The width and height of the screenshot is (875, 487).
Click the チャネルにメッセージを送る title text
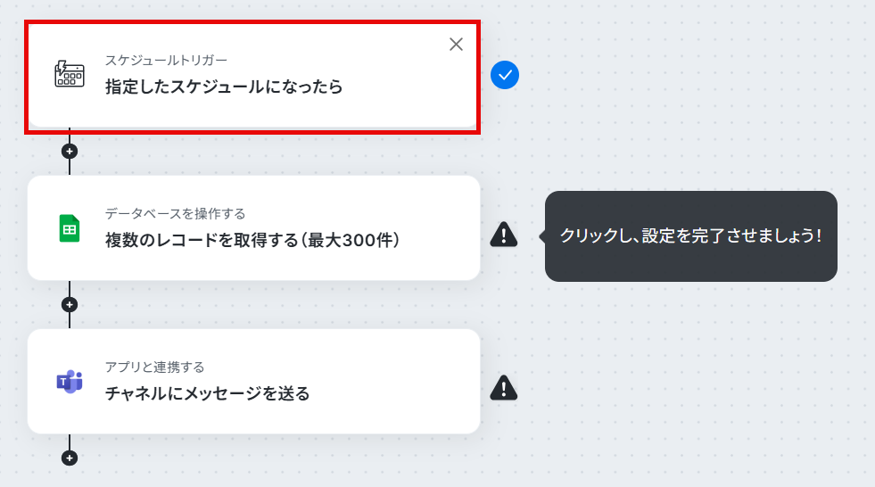point(207,393)
